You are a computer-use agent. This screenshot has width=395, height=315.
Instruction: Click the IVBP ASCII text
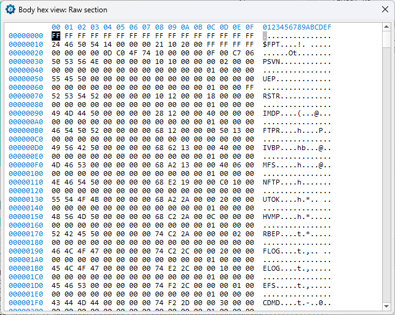(x=271, y=148)
